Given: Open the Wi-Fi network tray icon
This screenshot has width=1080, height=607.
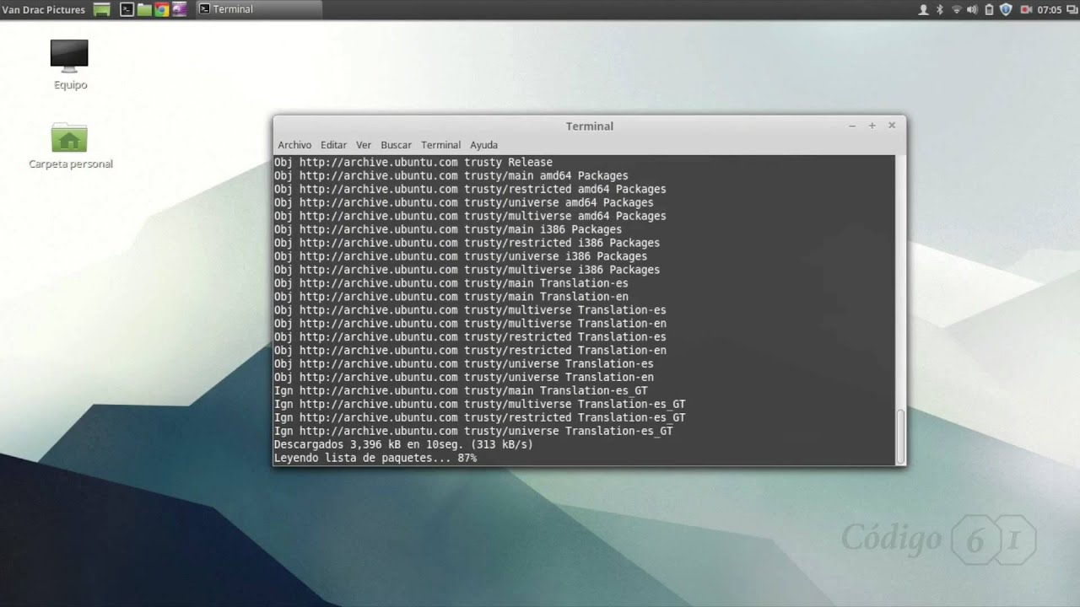Looking at the screenshot, I should 956,9.
